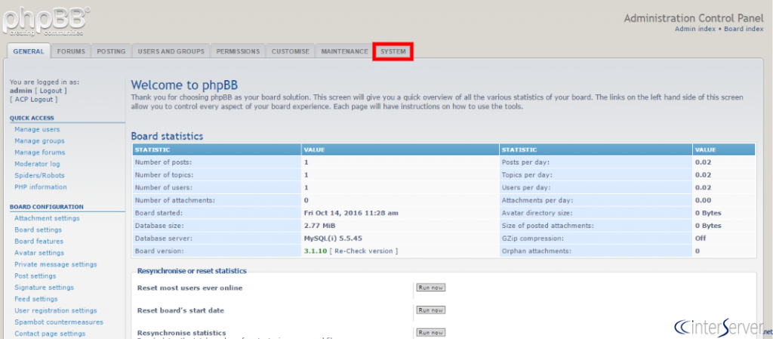Open PHP information page
Viewport: 773px width, 339px height.
[x=40, y=186]
